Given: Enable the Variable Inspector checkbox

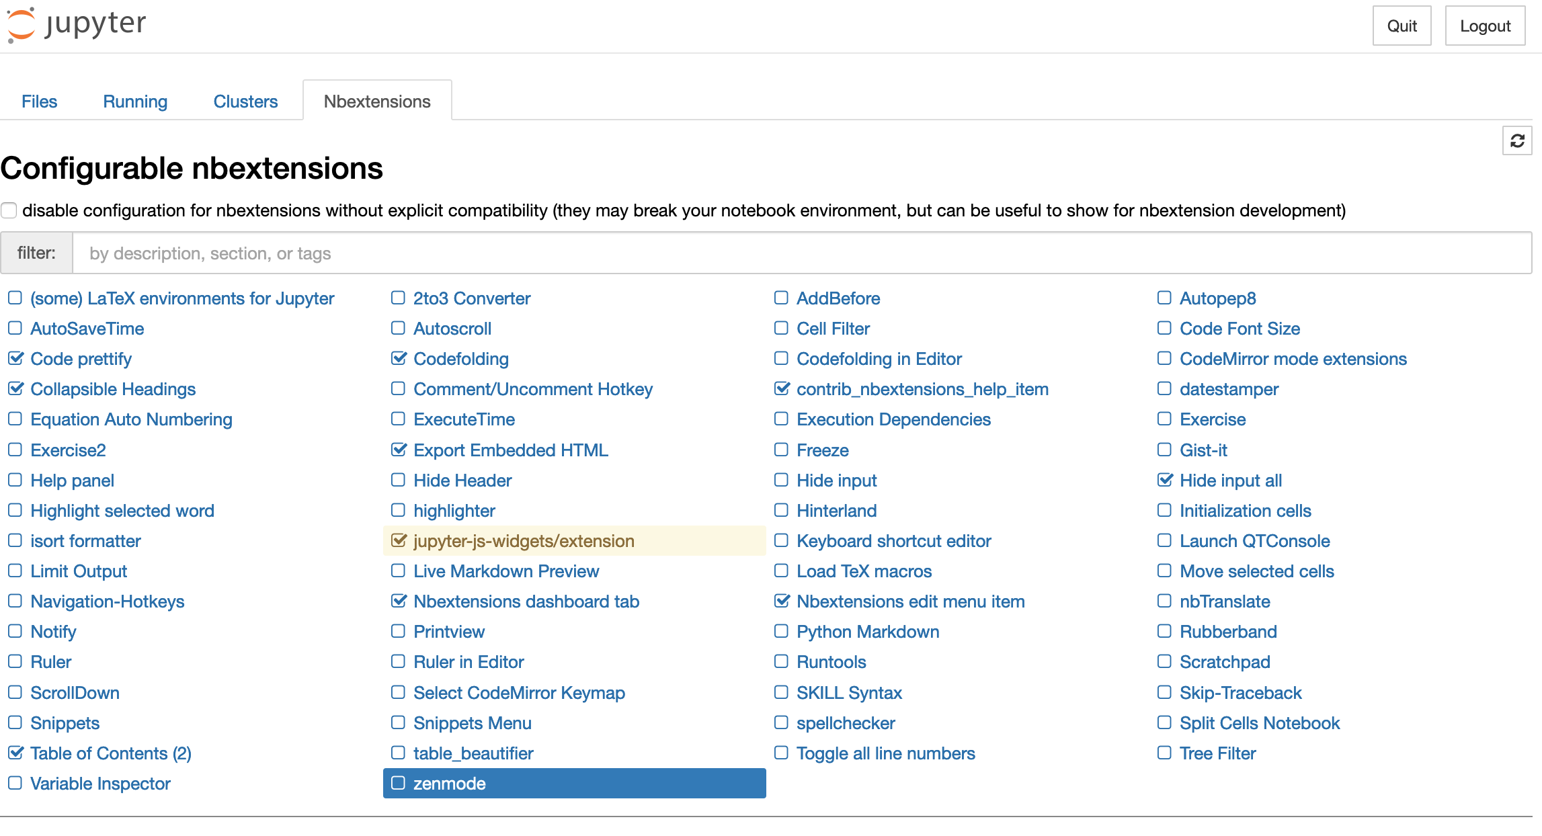Looking at the screenshot, I should pos(15,783).
